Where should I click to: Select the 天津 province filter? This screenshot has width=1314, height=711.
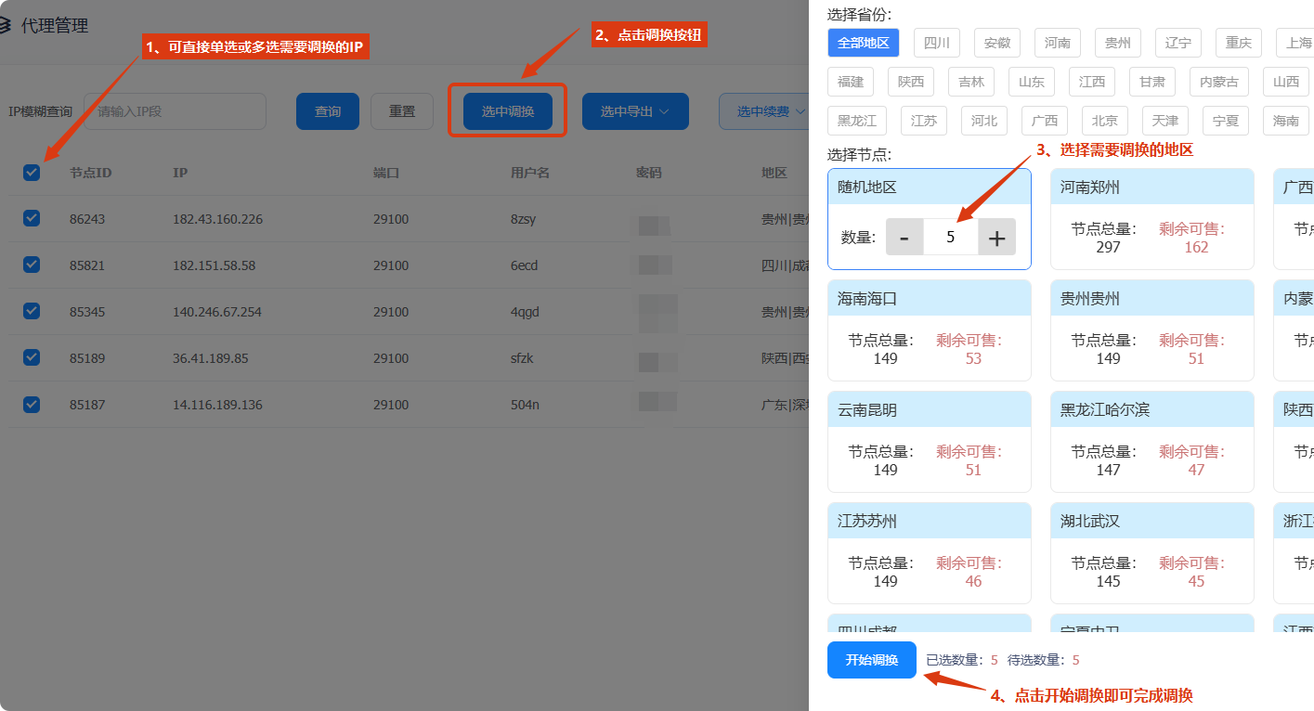(x=1165, y=121)
